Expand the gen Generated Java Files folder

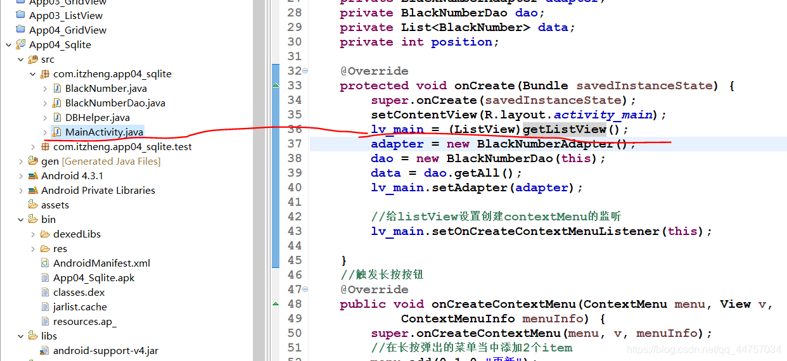pyautogui.click(x=20, y=161)
